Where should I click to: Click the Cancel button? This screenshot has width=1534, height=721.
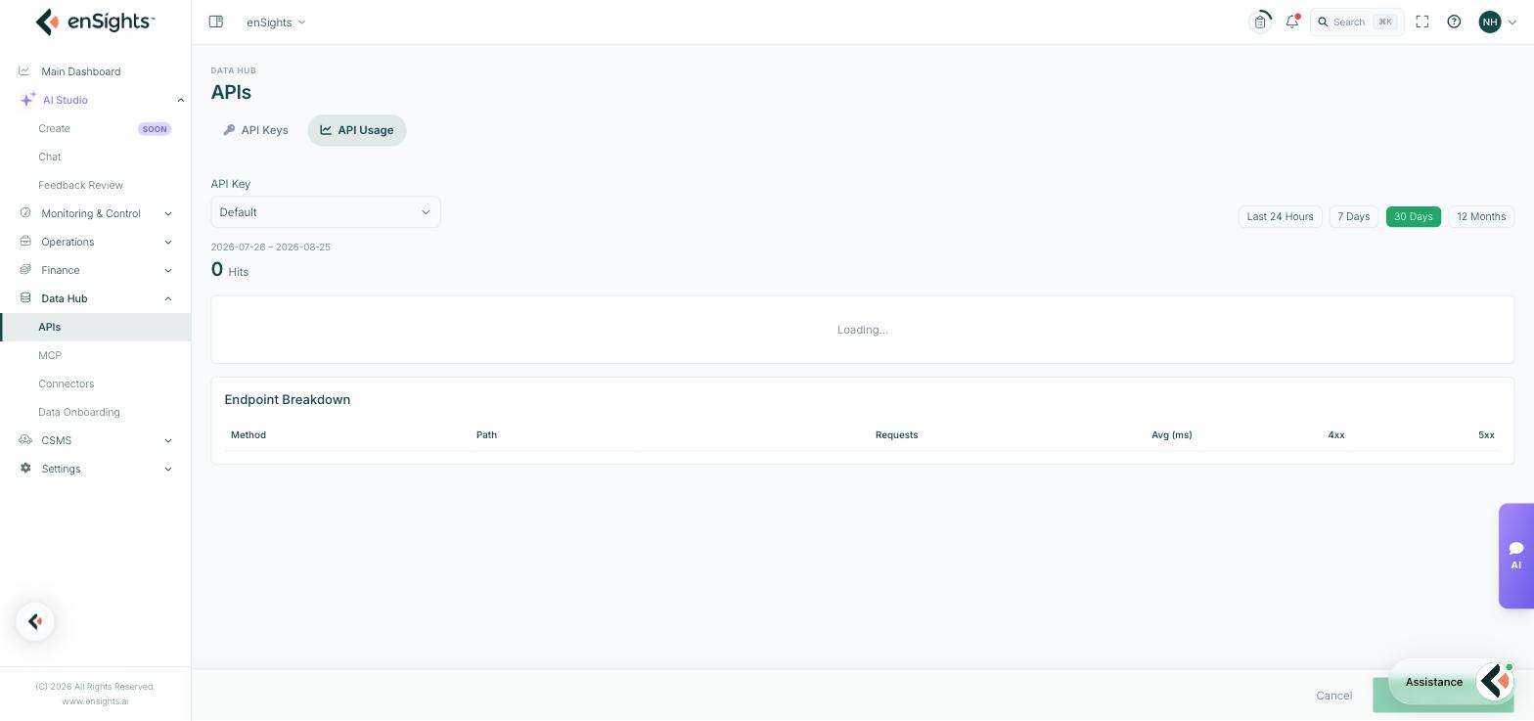coord(1333,696)
